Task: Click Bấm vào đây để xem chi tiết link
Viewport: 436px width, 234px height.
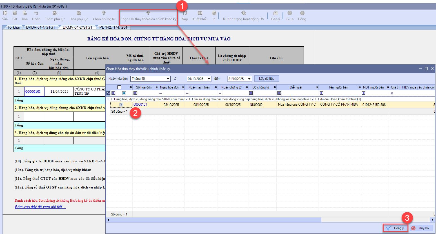Action: (40, 207)
